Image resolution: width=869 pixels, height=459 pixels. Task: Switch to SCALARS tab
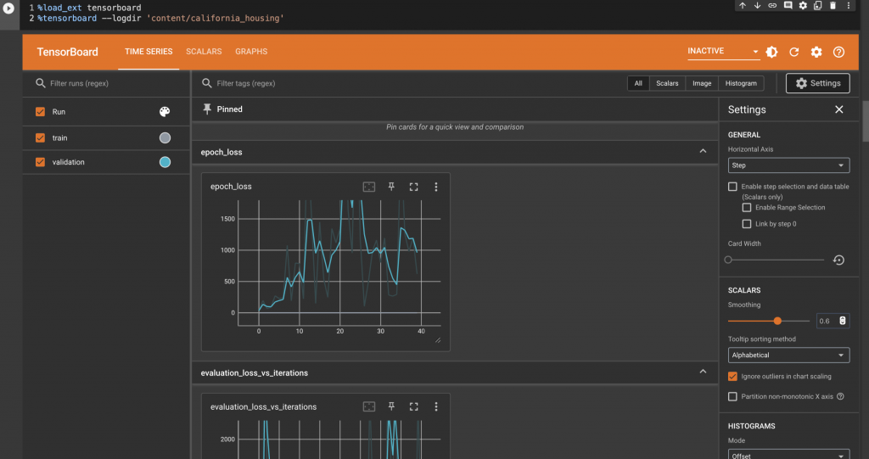click(x=204, y=52)
